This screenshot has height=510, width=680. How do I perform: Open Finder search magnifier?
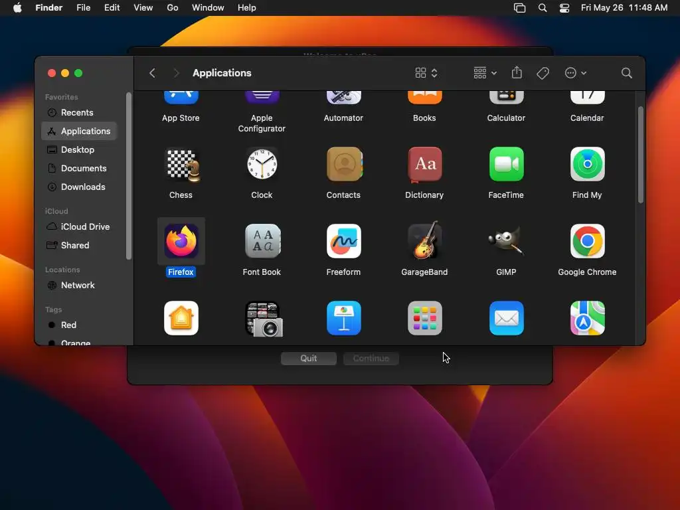pos(626,73)
